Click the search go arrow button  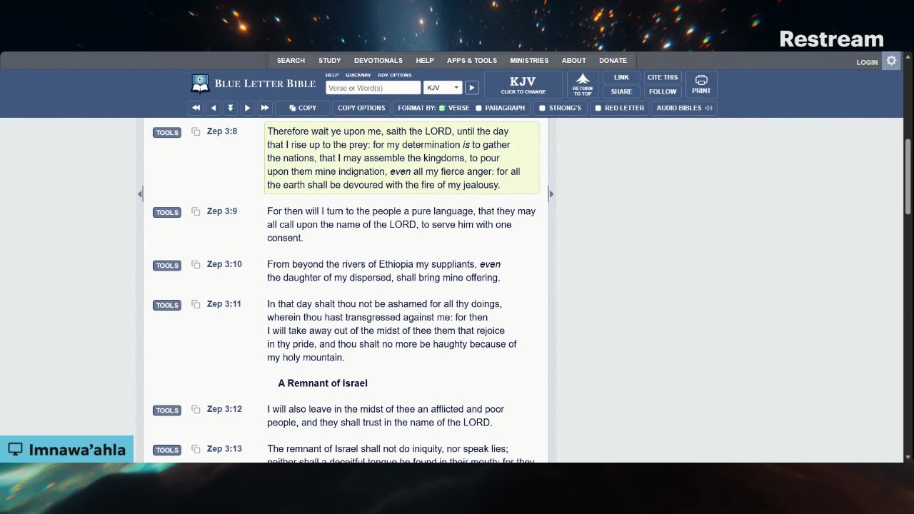tap(471, 88)
